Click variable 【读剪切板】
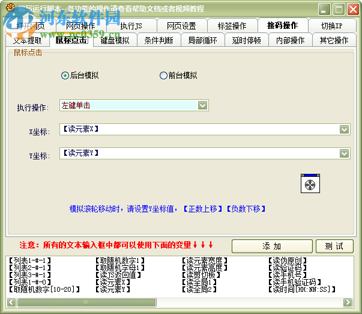The image size is (362, 314). coord(201,275)
